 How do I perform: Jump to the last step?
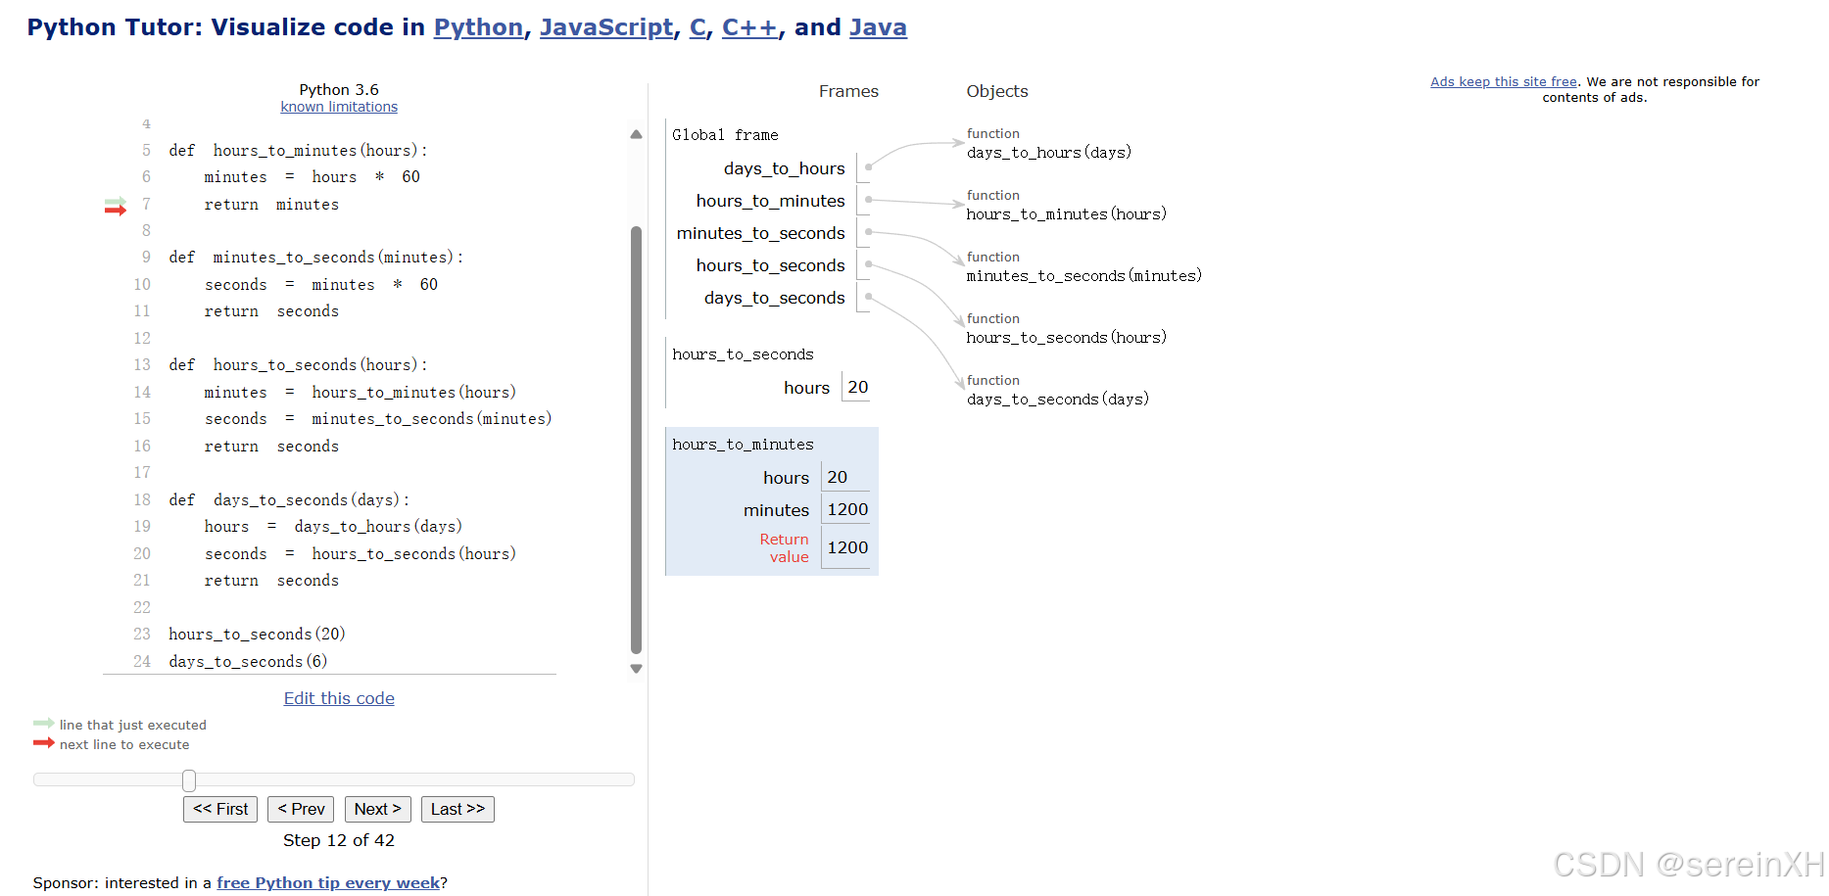click(x=457, y=809)
